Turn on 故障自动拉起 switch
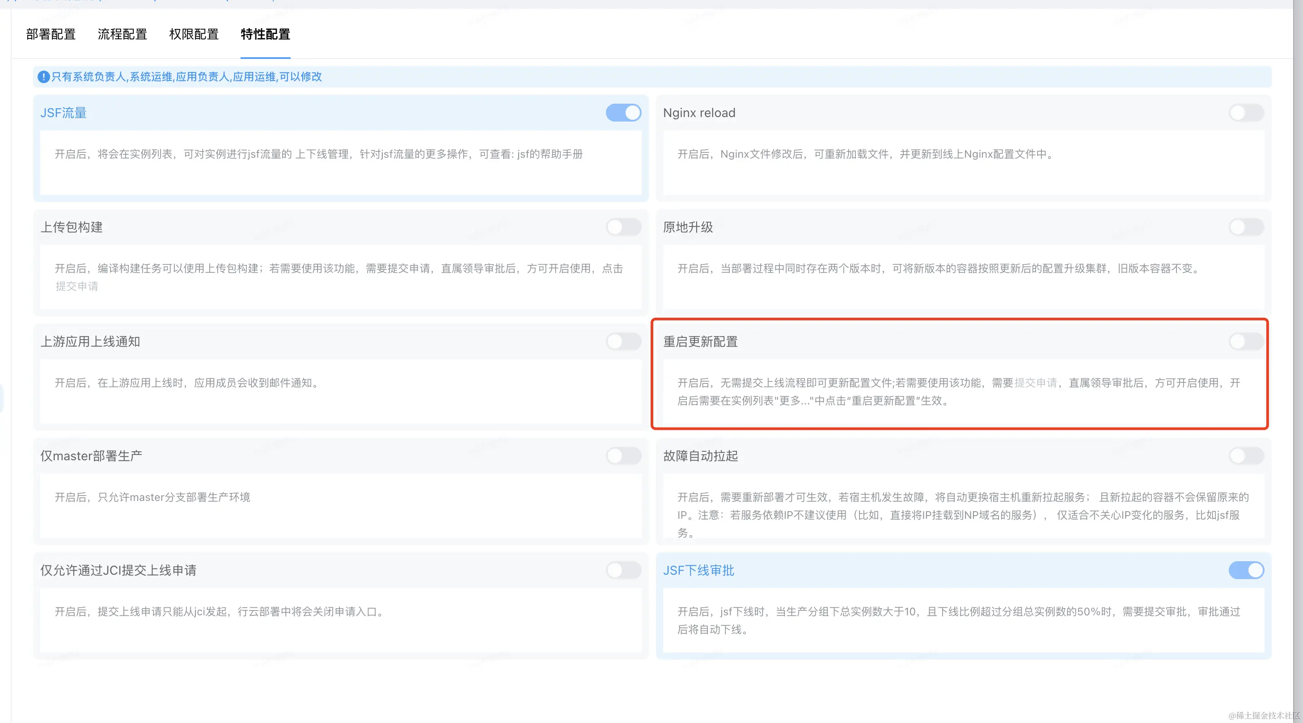This screenshot has height=723, width=1303. point(1246,455)
